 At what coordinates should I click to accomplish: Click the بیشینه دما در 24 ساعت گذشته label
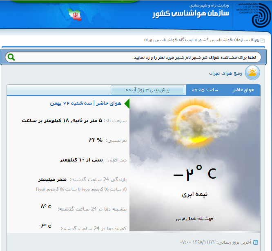coord(92,209)
